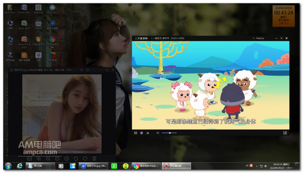Click the Show Desktop button at taskbar end
The height and width of the screenshot is (173, 303).
coord(298,166)
